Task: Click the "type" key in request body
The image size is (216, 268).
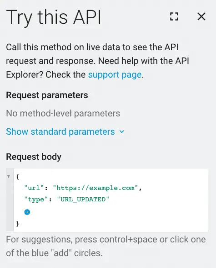Action: pos(36,200)
